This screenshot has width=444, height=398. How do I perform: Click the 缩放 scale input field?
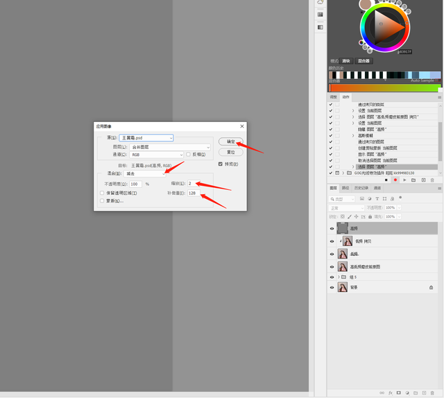(194, 184)
